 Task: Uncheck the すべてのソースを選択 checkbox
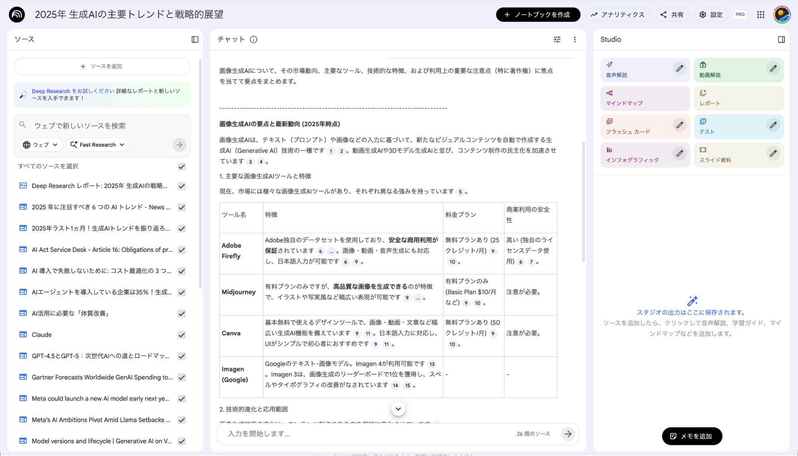(x=182, y=167)
